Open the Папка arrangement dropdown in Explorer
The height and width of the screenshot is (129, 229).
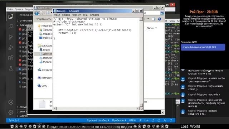[x=152, y=28]
